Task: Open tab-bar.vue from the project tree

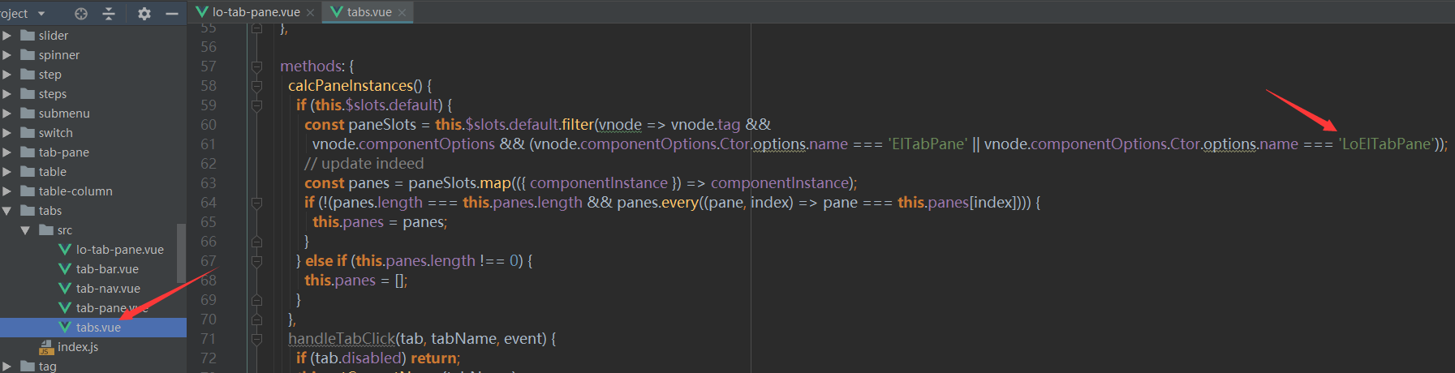Action: pos(106,269)
